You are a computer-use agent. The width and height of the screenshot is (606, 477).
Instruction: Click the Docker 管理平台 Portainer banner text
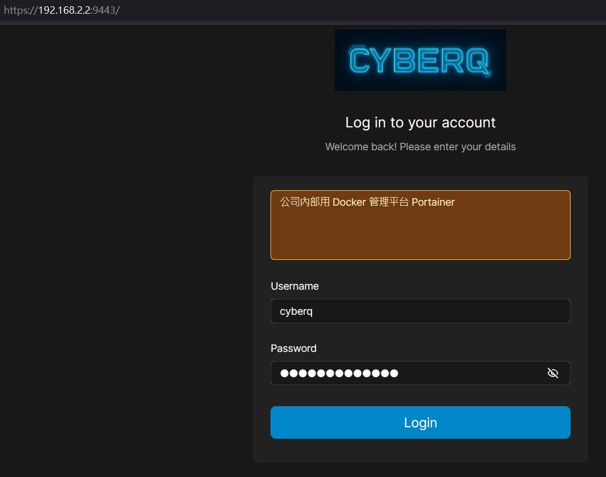point(367,202)
